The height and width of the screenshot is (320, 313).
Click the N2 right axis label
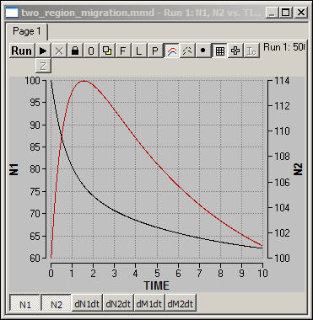[298, 169]
